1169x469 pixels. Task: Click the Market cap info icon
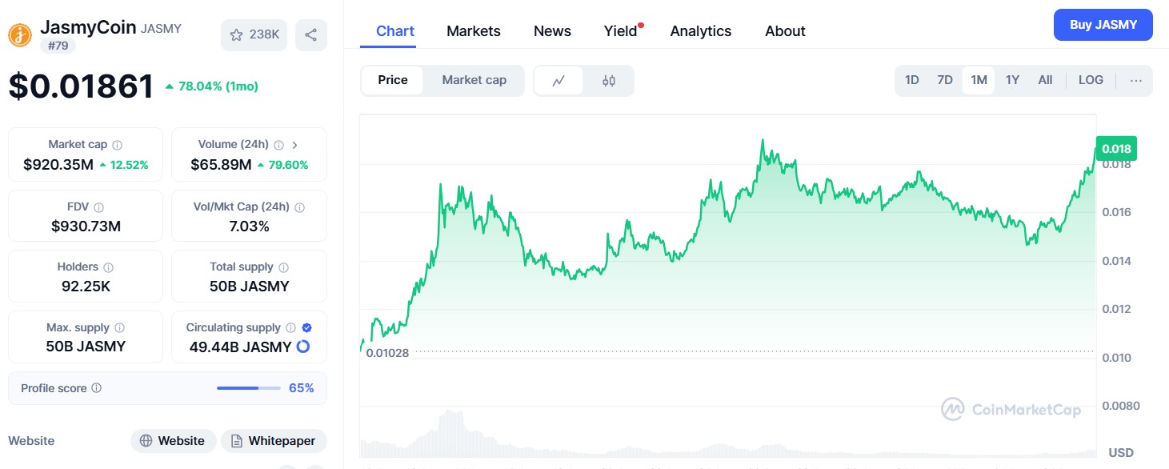coord(118,143)
